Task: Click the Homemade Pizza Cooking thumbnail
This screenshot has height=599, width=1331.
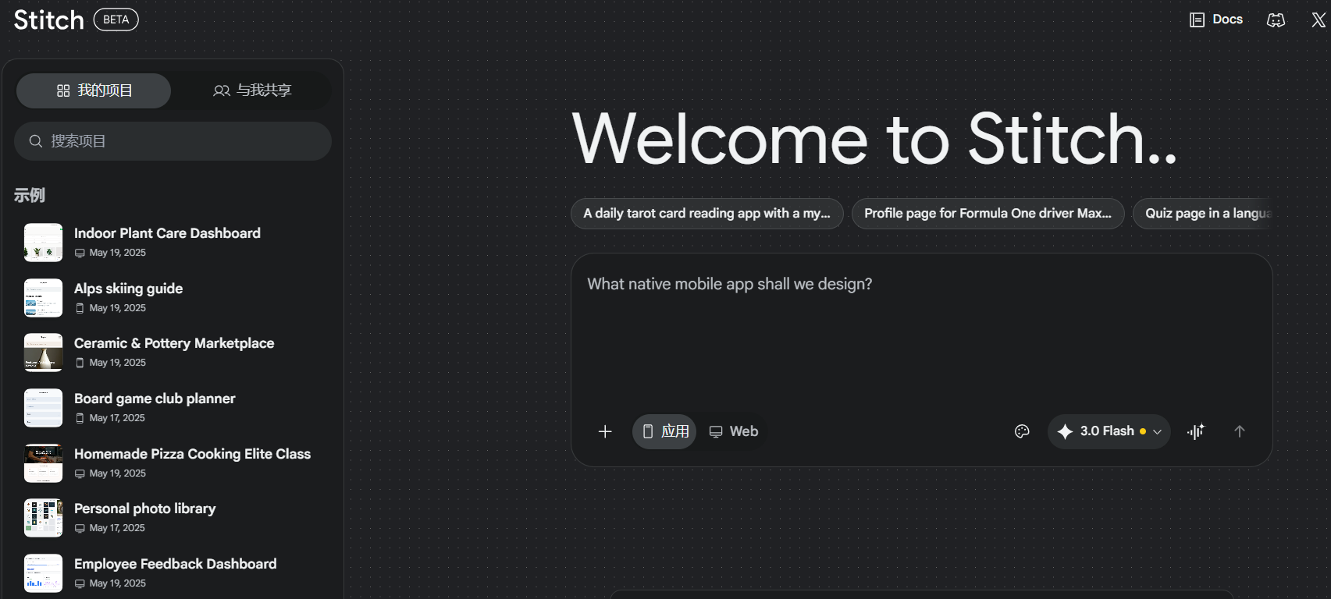Action: coord(43,463)
